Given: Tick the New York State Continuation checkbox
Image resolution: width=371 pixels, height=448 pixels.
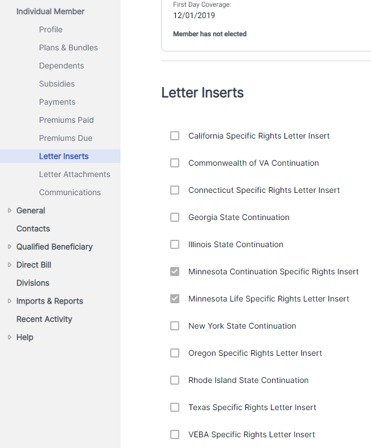Looking at the screenshot, I should (175, 326).
